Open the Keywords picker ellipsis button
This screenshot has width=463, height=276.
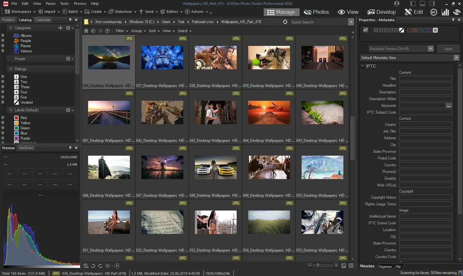click(449, 106)
